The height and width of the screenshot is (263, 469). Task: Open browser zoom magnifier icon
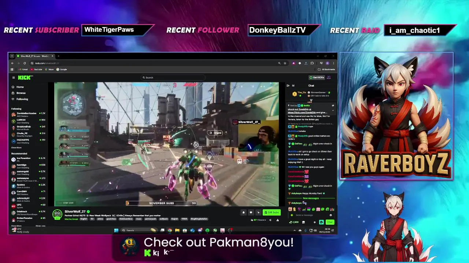(279, 63)
